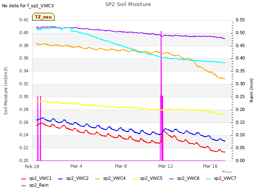Click the Soil Moisture (m3/m3) axis title

(x=6, y=91)
